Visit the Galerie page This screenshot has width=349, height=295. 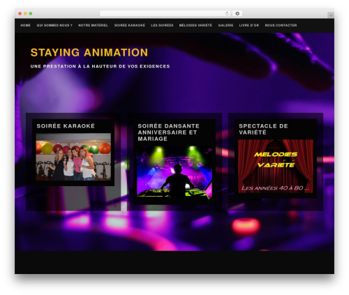point(225,25)
